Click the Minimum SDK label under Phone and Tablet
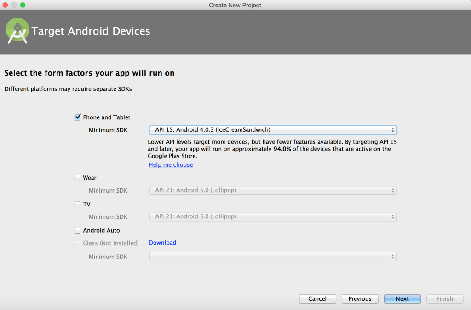471x310 pixels. coord(108,130)
